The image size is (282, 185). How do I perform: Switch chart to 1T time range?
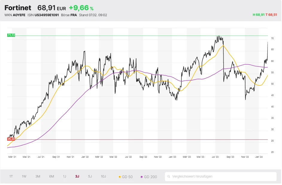click(11, 176)
